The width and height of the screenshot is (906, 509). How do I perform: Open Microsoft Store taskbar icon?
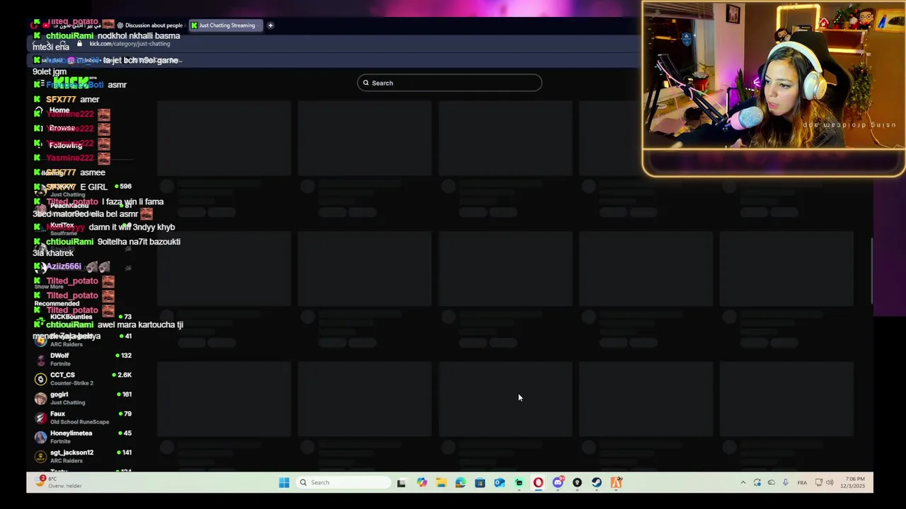(480, 483)
